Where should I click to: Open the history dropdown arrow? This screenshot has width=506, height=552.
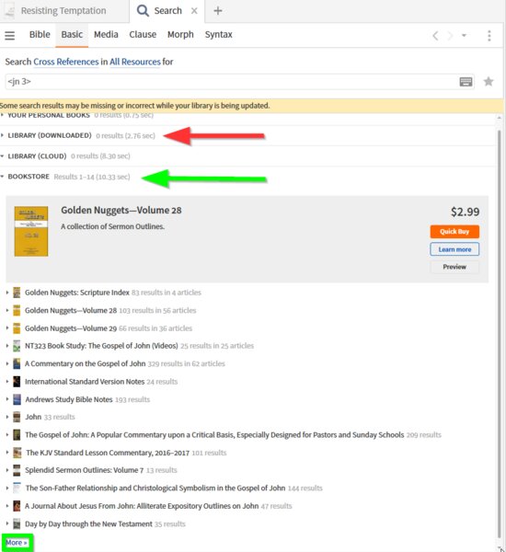click(464, 36)
